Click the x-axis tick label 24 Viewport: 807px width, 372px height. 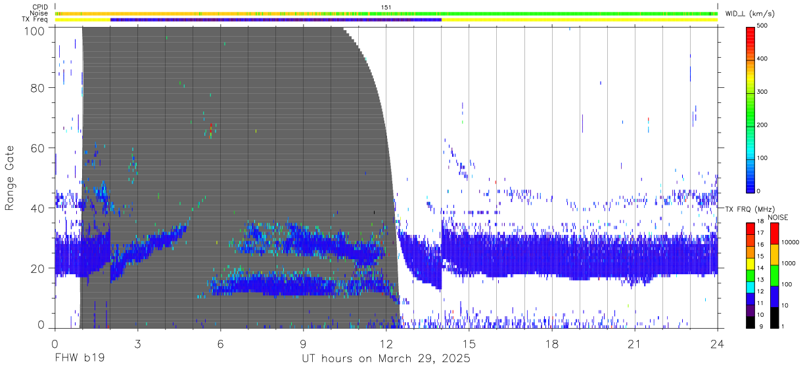click(718, 344)
